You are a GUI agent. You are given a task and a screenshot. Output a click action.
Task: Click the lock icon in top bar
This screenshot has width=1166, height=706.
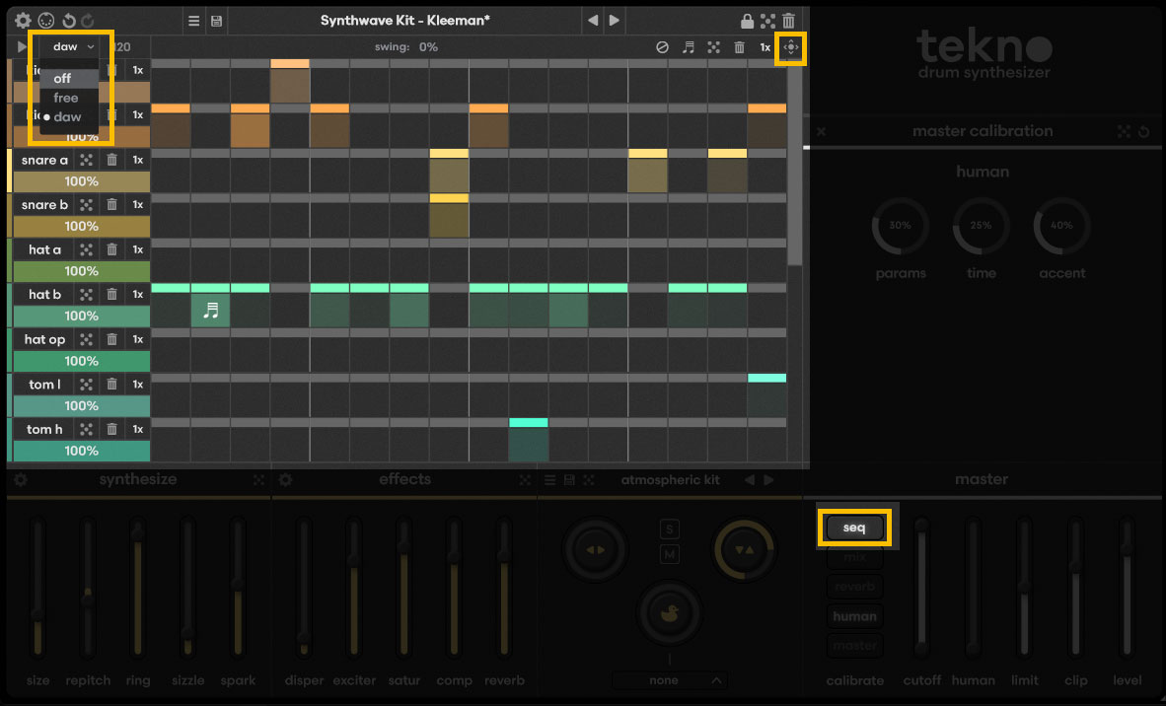tap(747, 21)
